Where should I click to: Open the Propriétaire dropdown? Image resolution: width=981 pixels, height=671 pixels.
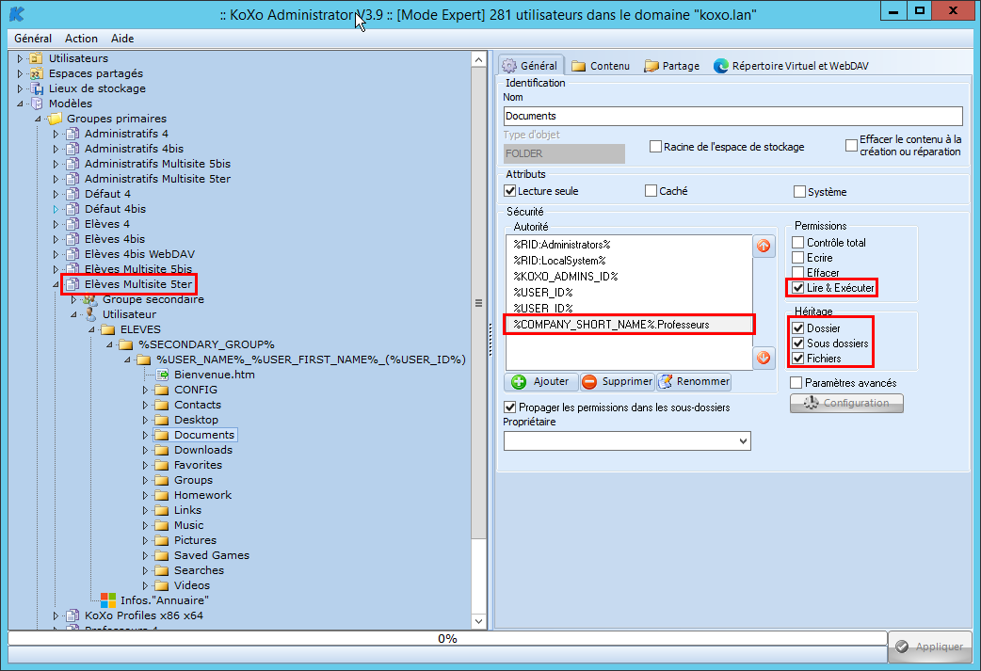(743, 440)
